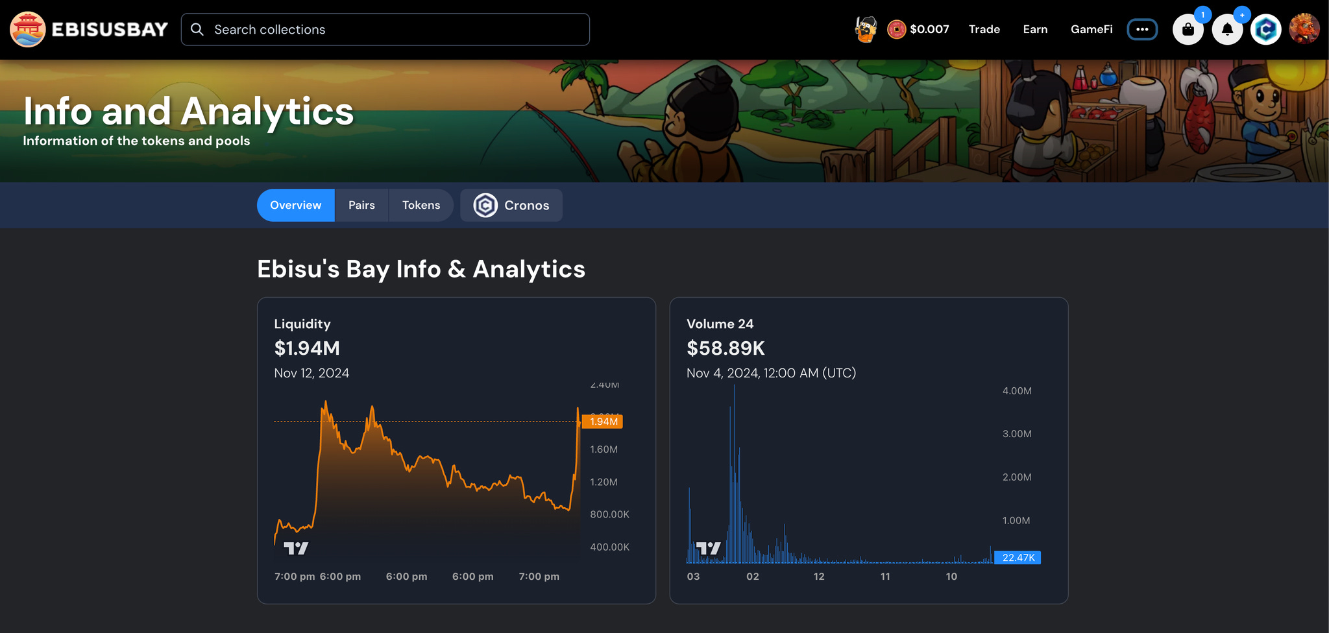The image size is (1329, 633).
Task: Click the Liquidity chart title
Action: [302, 324]
